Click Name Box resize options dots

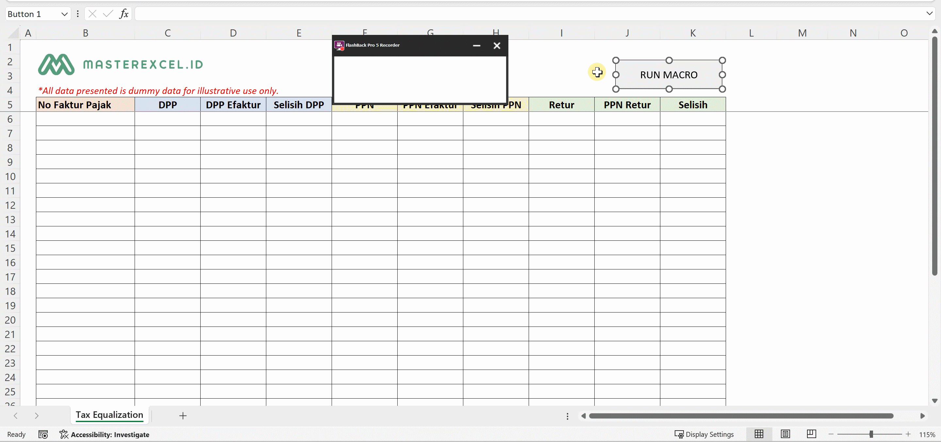78,14
